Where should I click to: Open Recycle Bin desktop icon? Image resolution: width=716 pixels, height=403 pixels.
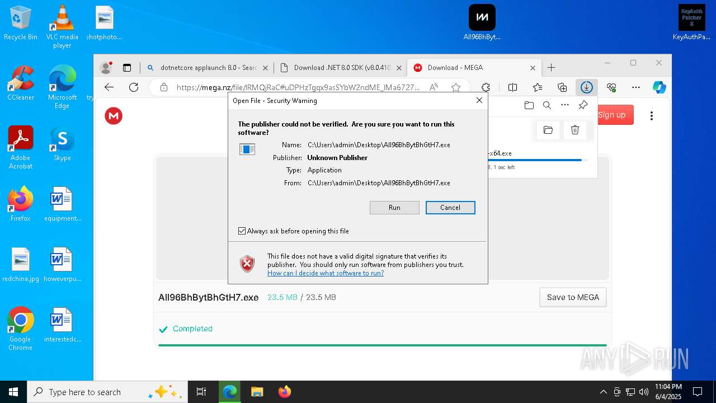point(21,24)
